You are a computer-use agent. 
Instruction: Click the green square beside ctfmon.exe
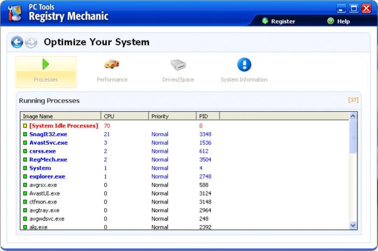coord(25,202)
